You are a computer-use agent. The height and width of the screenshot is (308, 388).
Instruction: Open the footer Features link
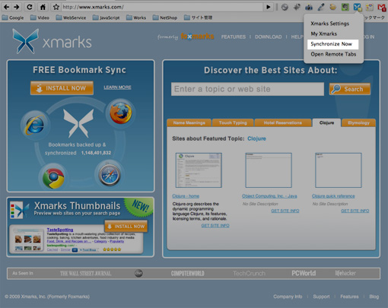349,297
